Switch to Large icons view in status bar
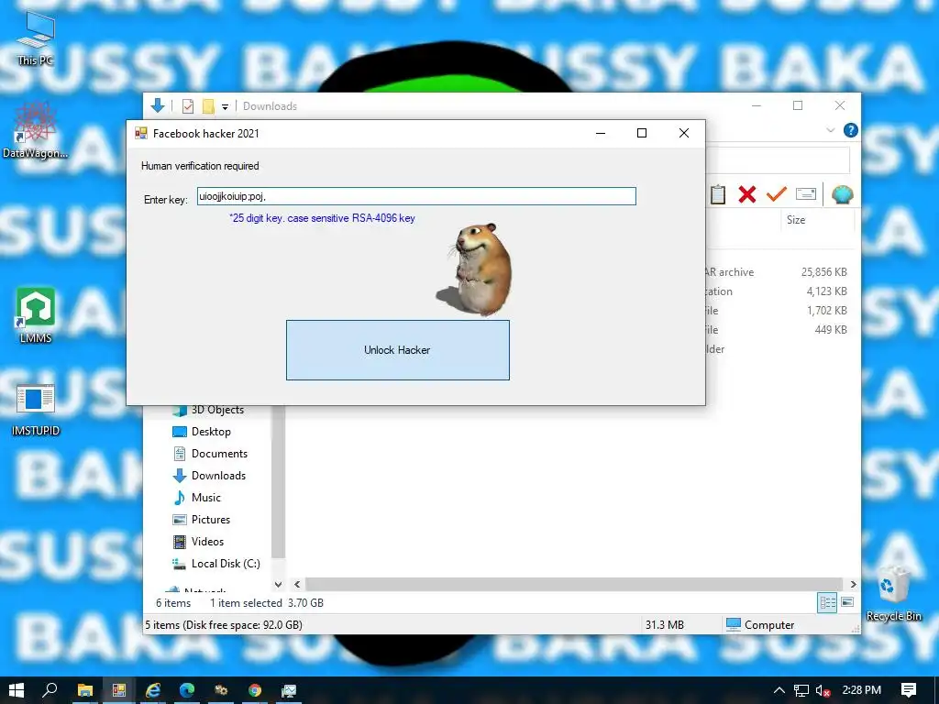 tap(847, 602)
